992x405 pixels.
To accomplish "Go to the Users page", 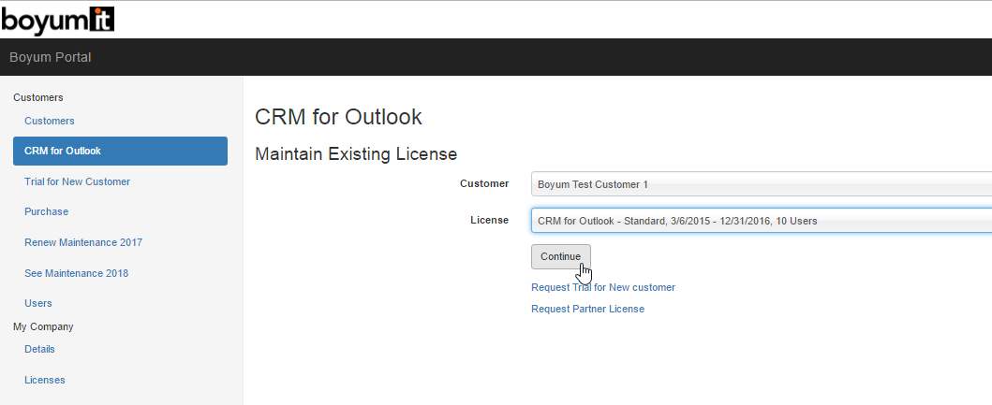I will (x=38, y=303).
